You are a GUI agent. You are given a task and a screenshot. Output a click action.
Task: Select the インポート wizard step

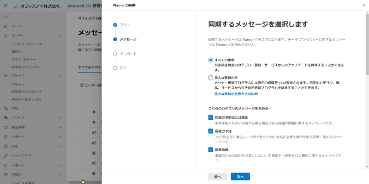pos(125,54)
